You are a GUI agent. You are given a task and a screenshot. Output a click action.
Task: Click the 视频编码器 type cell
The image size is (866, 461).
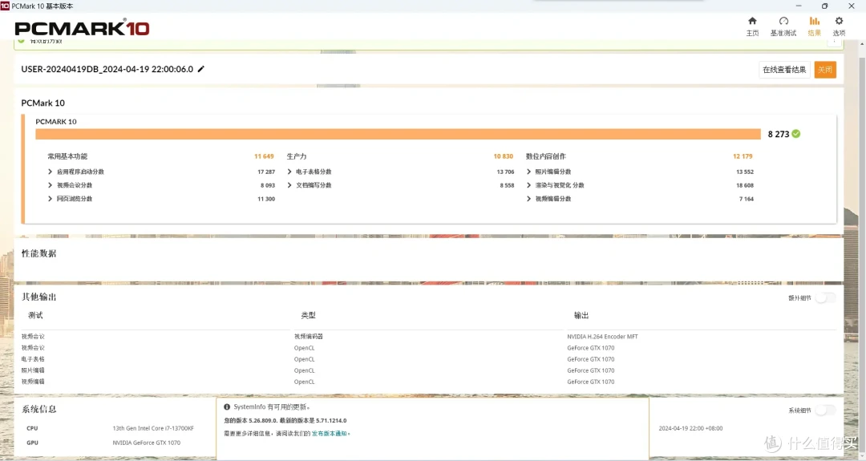308,336
